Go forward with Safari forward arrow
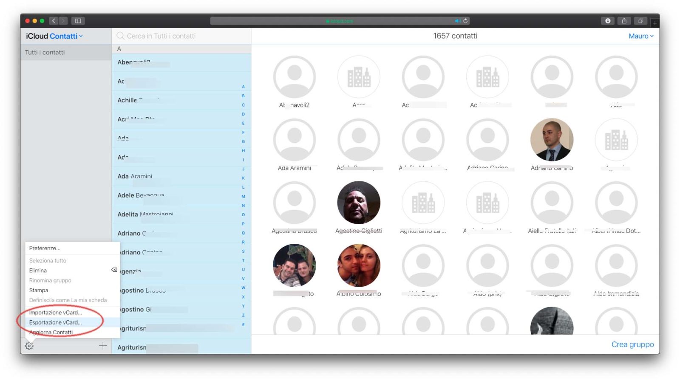 coord(63,20)
